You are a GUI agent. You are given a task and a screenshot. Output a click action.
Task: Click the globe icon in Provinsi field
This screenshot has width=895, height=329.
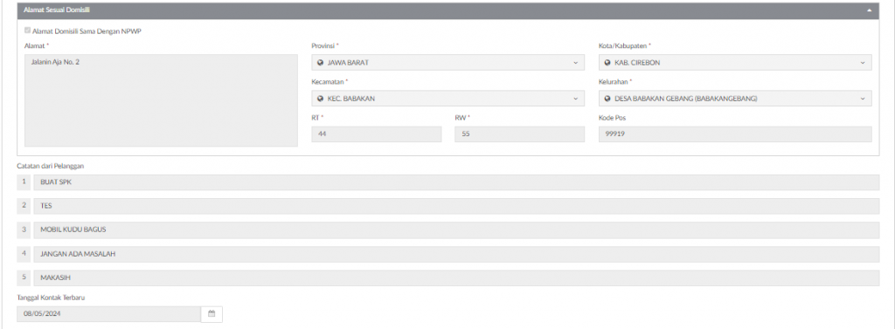(321, 63)
